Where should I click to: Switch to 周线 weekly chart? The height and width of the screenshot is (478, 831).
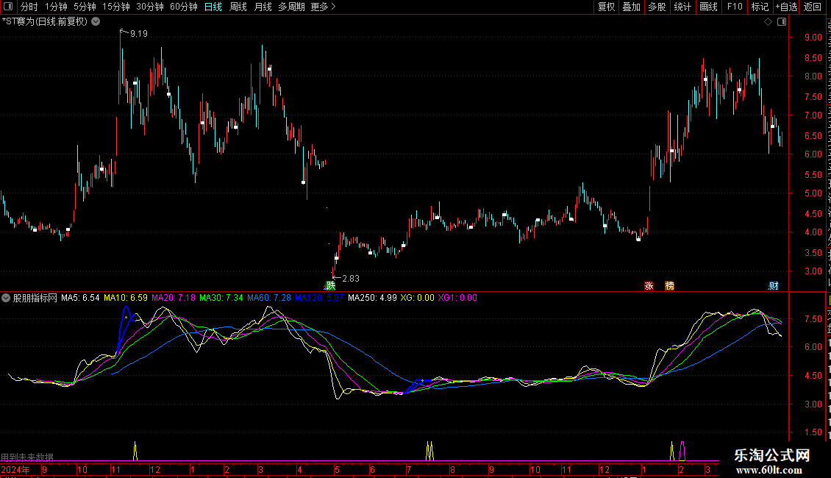point(238,7)
